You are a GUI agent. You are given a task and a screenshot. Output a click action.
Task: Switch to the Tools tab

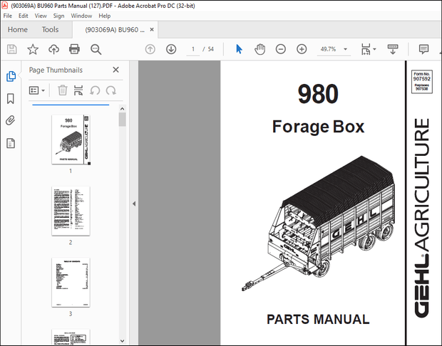50,30
